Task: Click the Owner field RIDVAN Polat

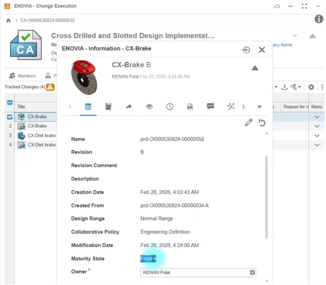Action: [198, 272]
